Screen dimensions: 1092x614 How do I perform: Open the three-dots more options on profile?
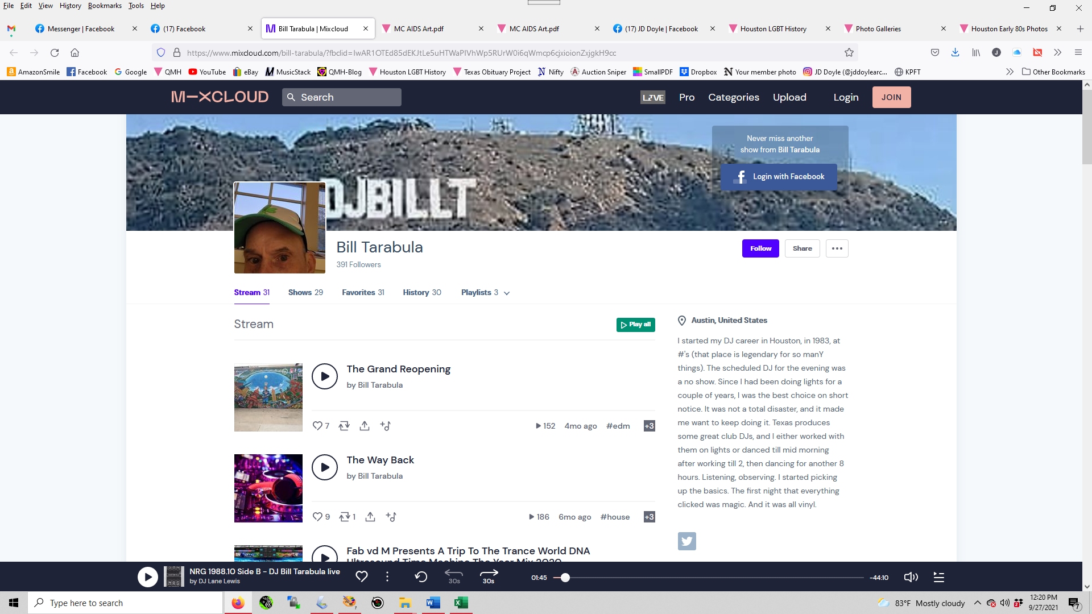tap(837, 248)
